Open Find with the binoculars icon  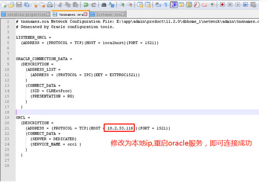pyautogui.click(x=104, y=5)
